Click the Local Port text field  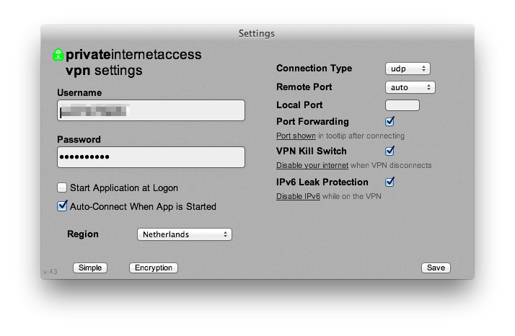402,105
